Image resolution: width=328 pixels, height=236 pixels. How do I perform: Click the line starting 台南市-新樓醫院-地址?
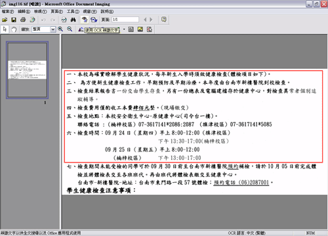175,182
